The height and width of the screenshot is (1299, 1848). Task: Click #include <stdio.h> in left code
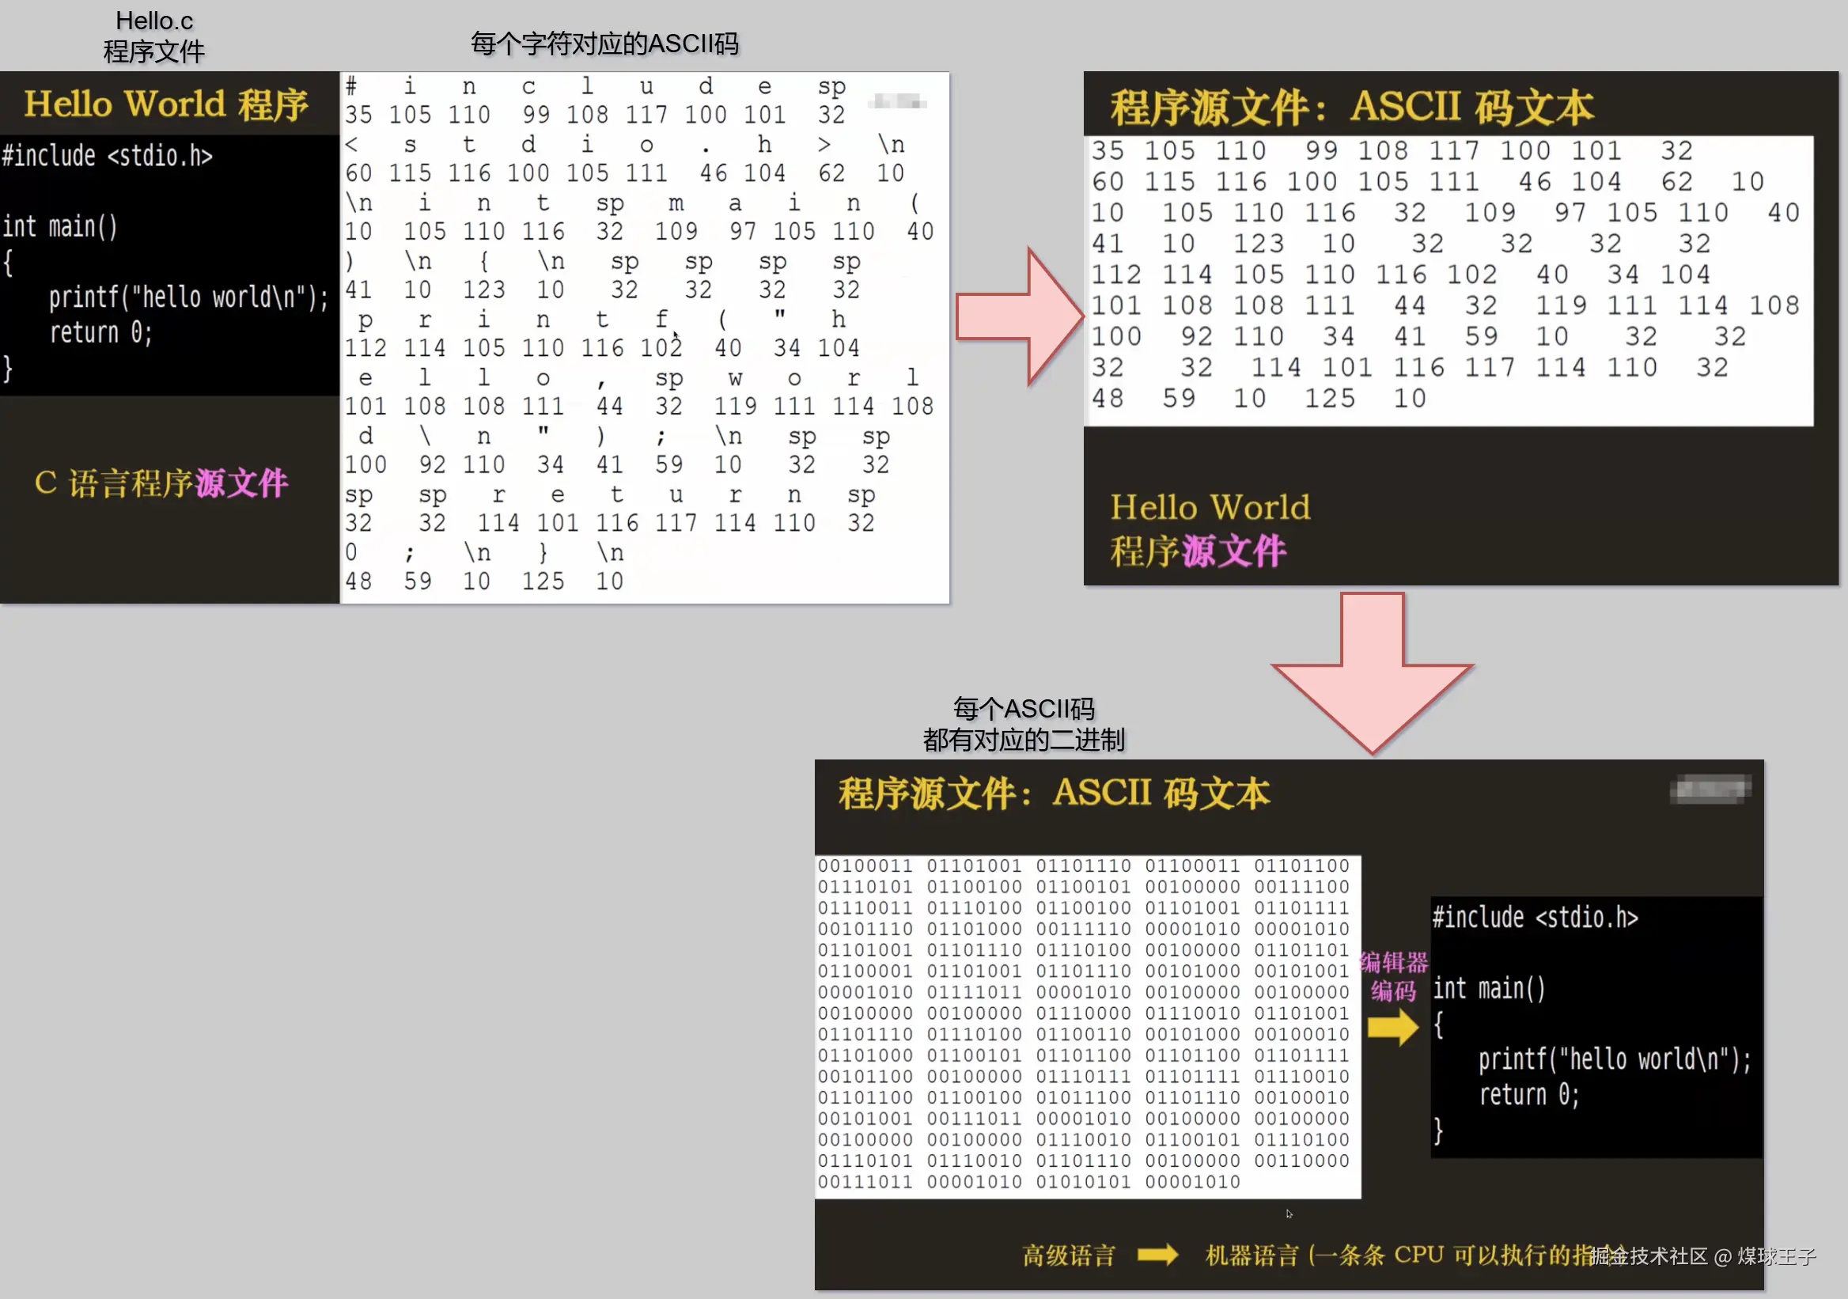[107, 155]
